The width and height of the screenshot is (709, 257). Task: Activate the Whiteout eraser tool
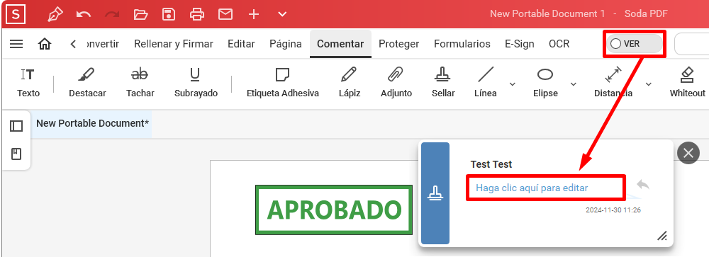tap(687, 83)
